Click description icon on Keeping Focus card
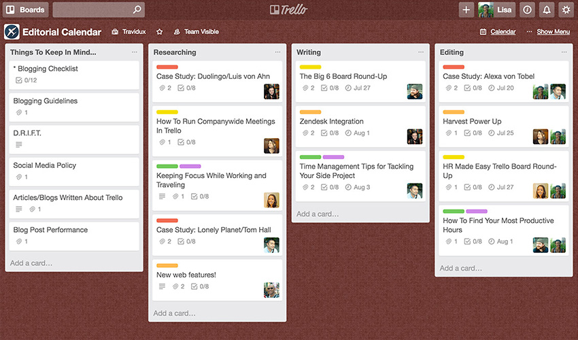Screen dimensions: 578x340 coord(162,197)
